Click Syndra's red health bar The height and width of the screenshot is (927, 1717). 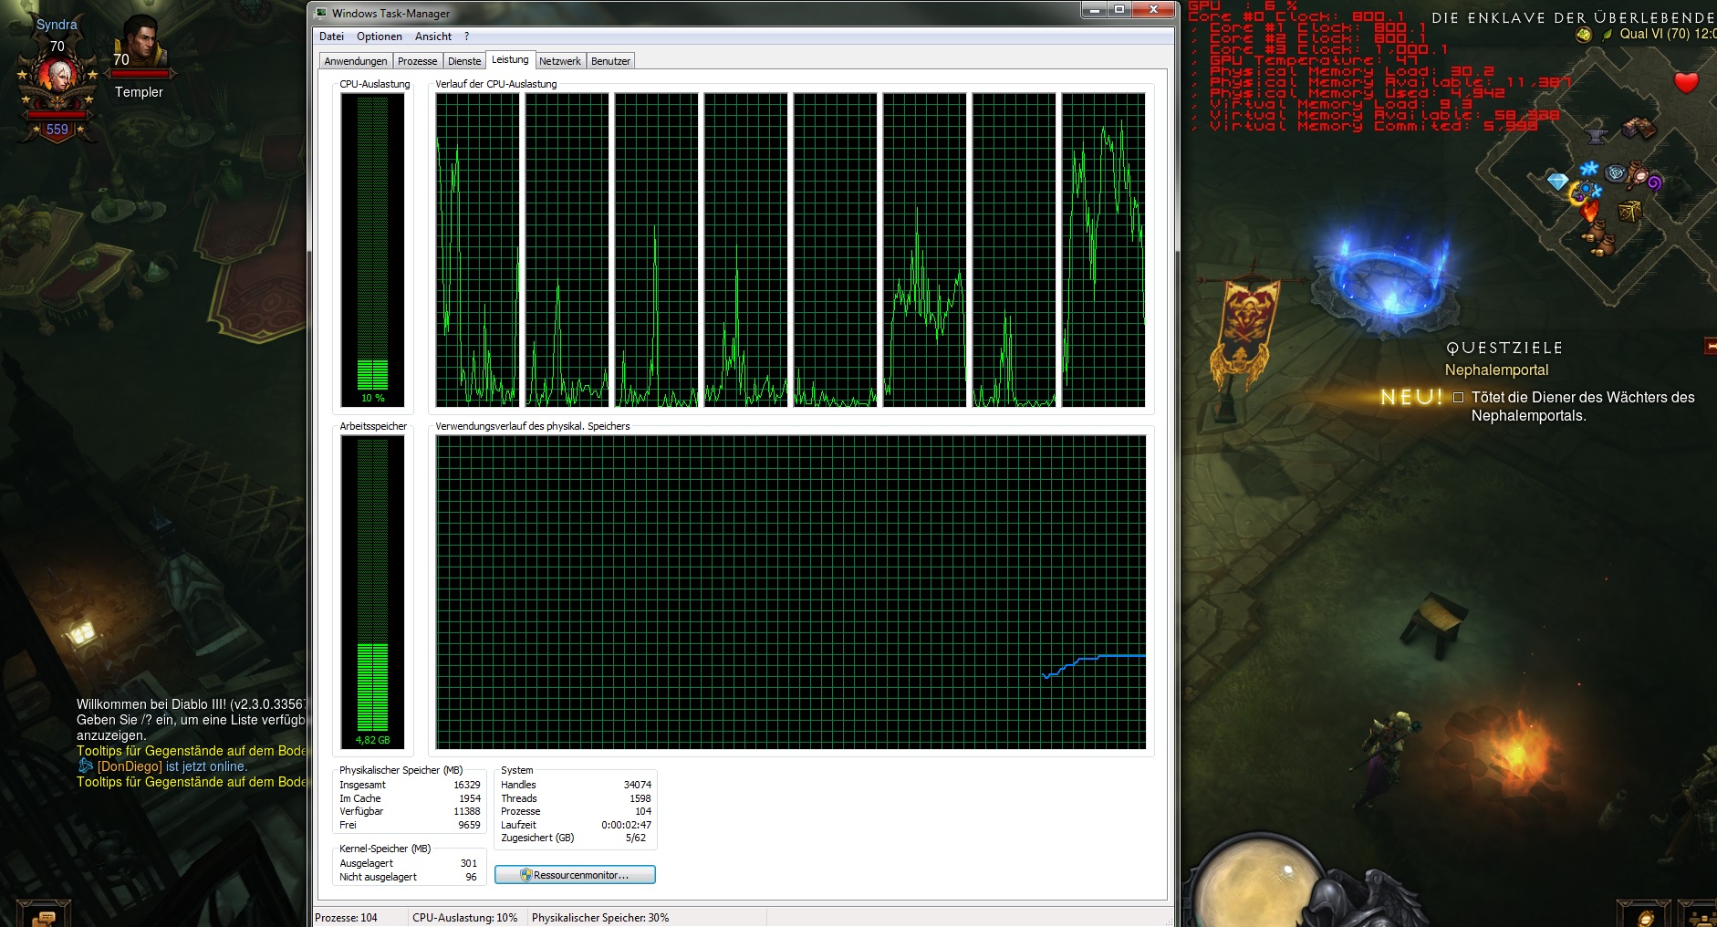point(57,116)
